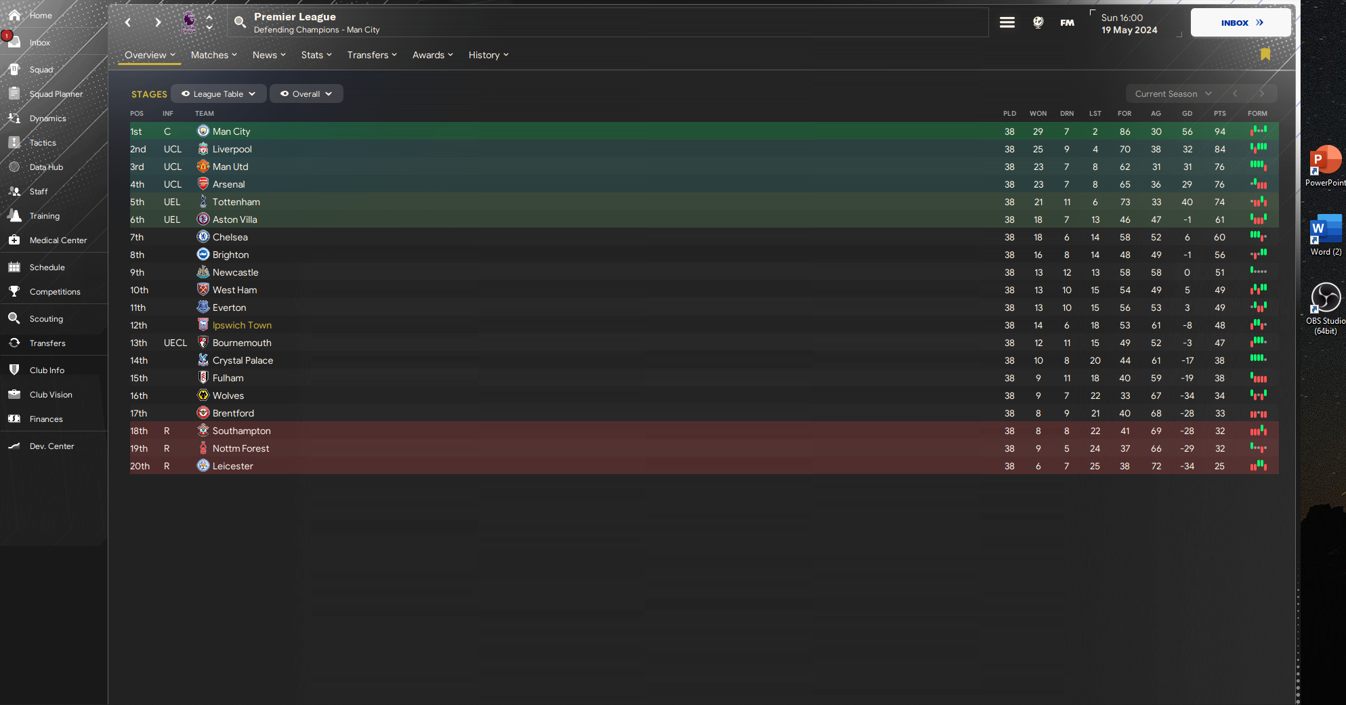Open Tottenham team link
Image resolution: width=1346 pixels, height=705 pixels.
[x=236, y=202]
